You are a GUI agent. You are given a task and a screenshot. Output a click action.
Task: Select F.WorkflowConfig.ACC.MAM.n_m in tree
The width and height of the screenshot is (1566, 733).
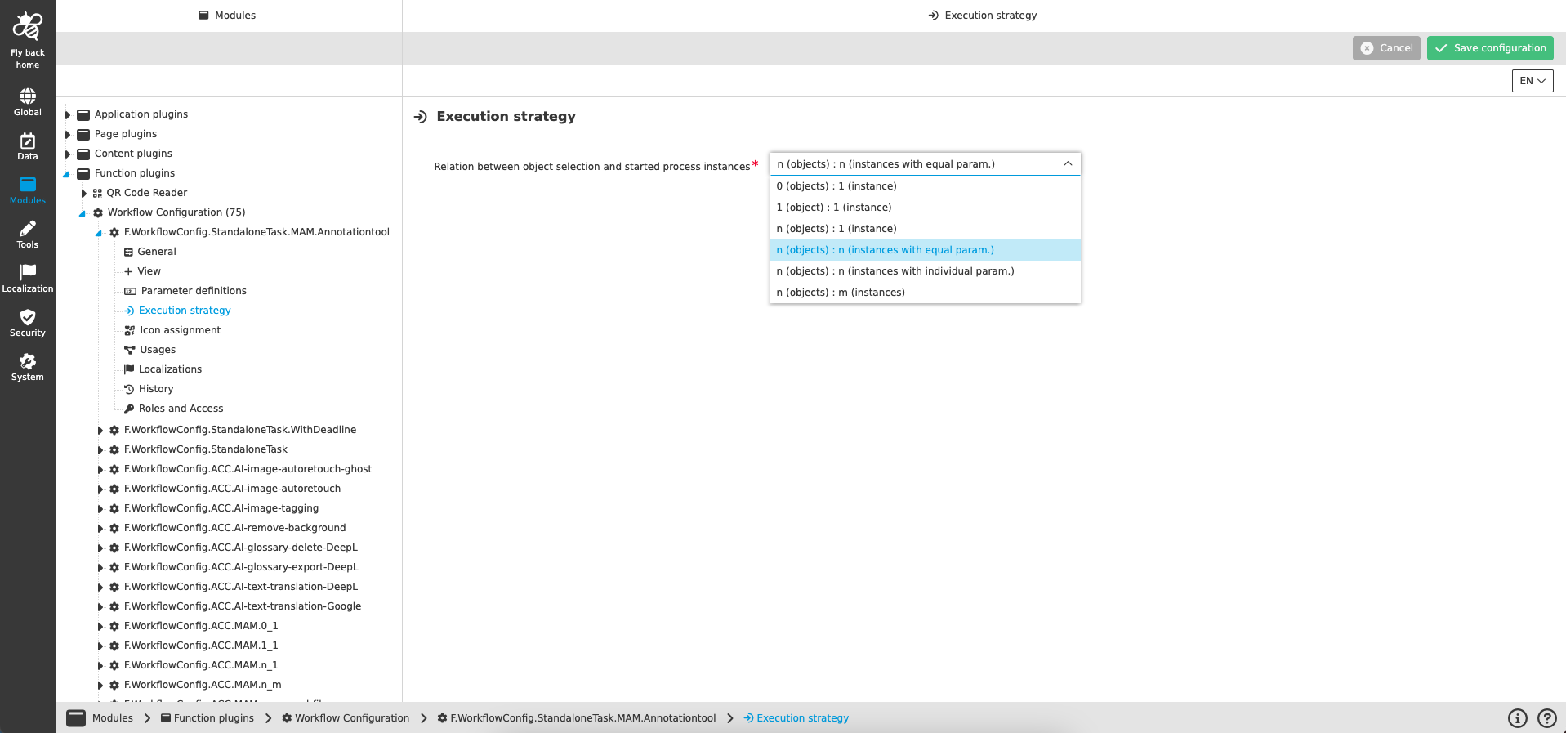pos(203,685)
